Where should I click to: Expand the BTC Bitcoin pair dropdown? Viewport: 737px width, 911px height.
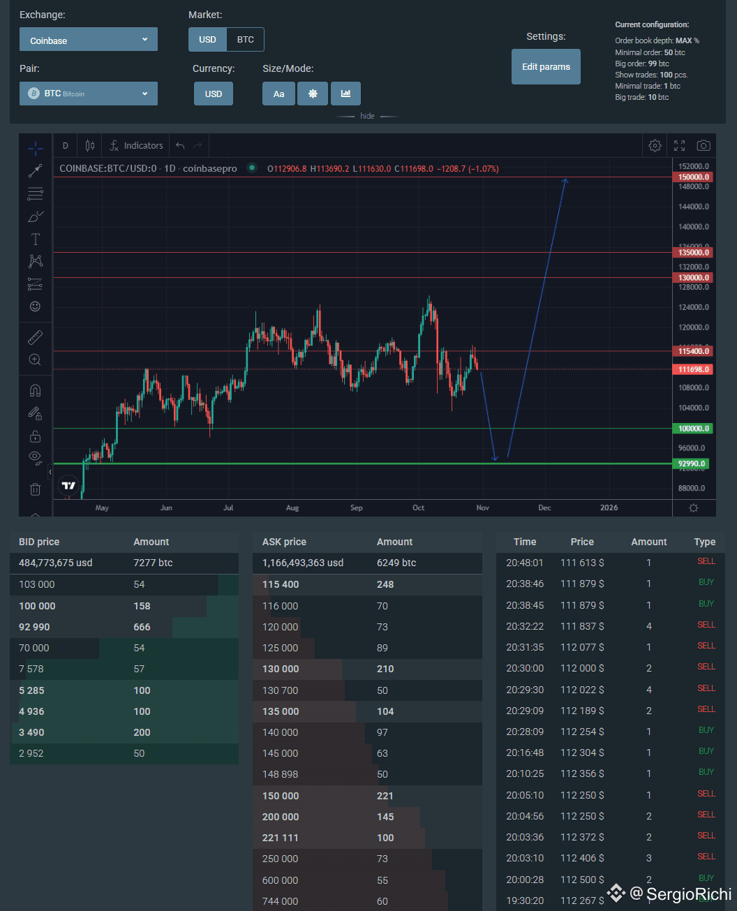[x=89, y=94]
